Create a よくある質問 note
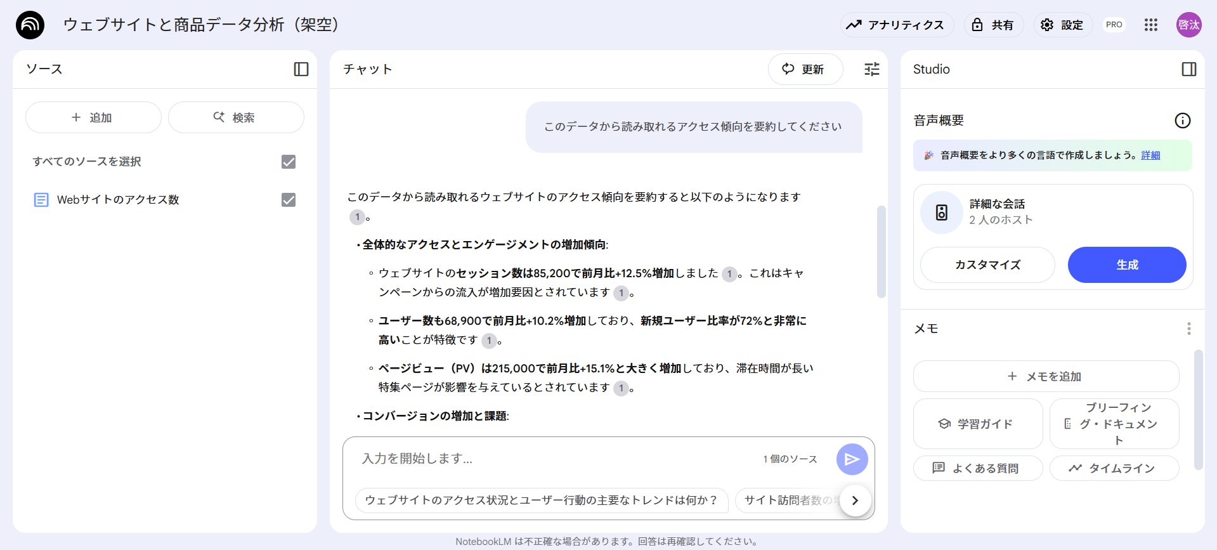 click(x=978, y=468)
